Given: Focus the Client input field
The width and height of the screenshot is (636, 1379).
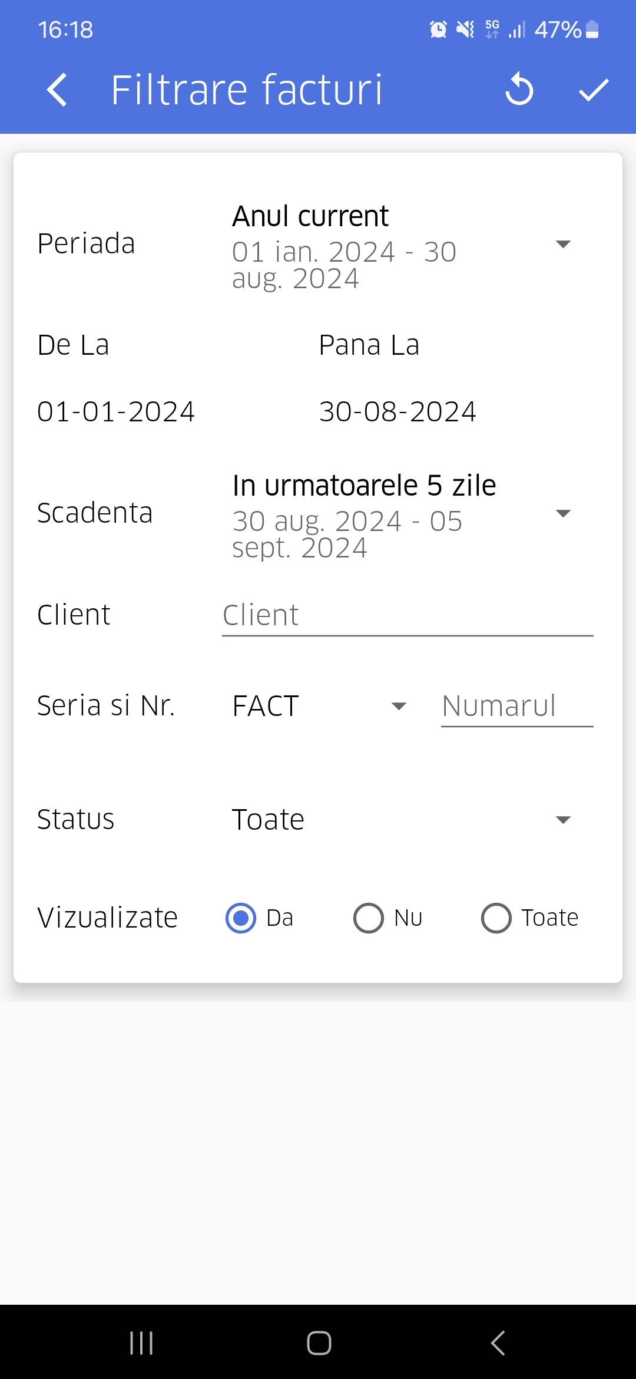Looking at the screenshot, I should [x=407, y=616].
